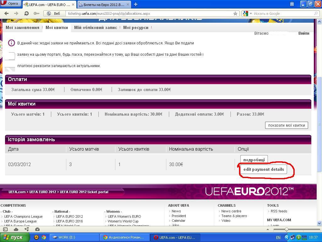Open Opera Turbo speedometer icon

pos(37,229)
